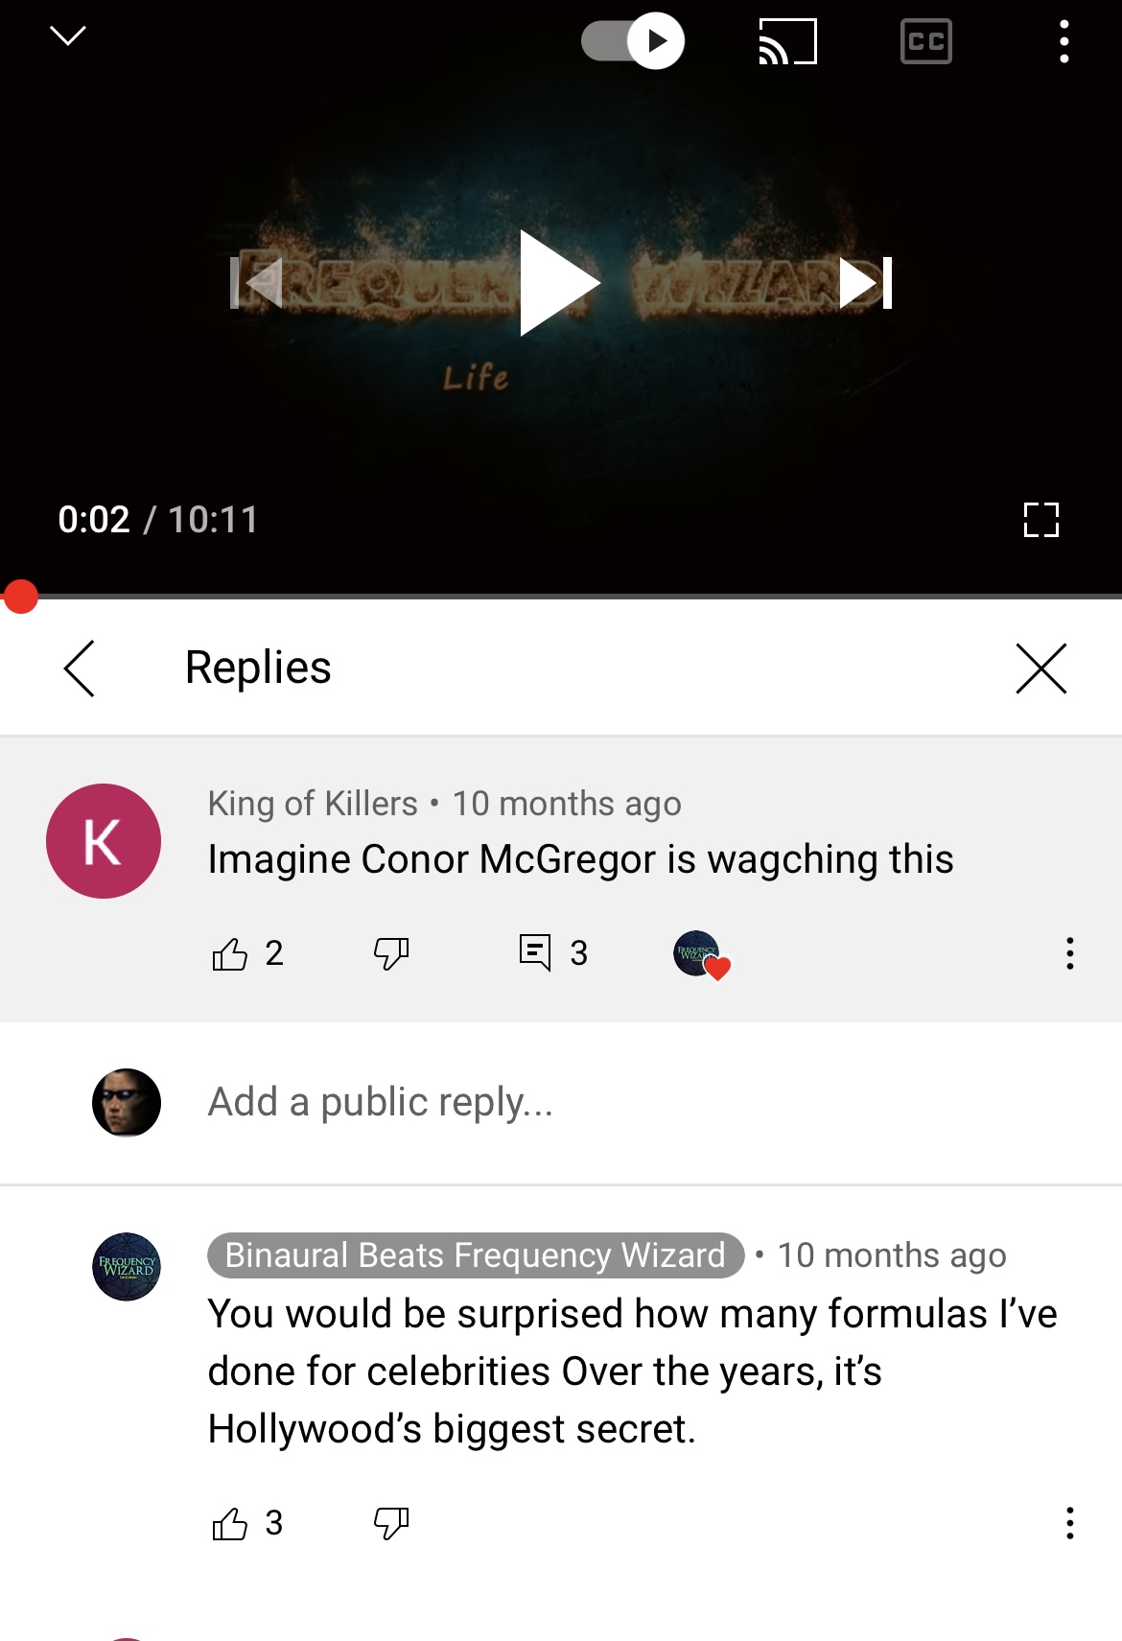The height and width of the screenshot is (1641, 1122).
Task: Tap the Cast to device icon
Action: [787, 41]
